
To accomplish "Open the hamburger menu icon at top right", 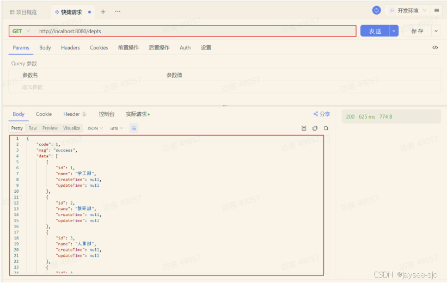I will [437, 10].
